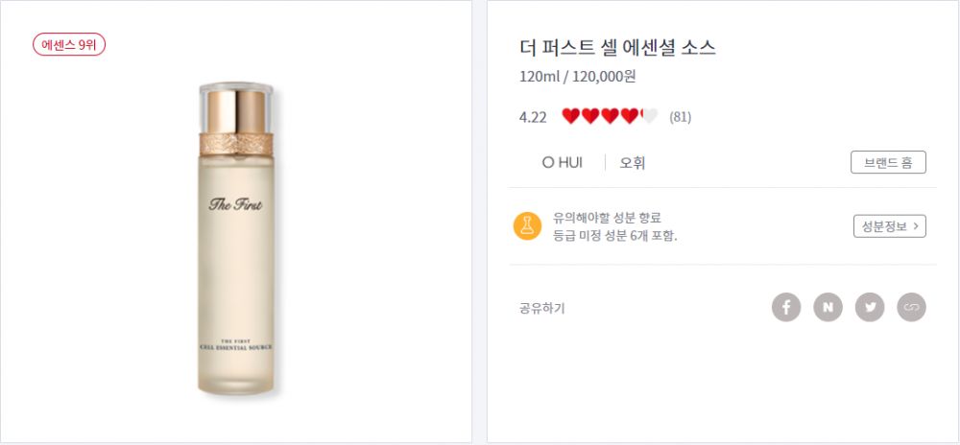Share the product via Naver icon

(x=828, y=308)
